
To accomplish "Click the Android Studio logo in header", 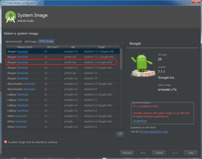I will tap(10, 17).
